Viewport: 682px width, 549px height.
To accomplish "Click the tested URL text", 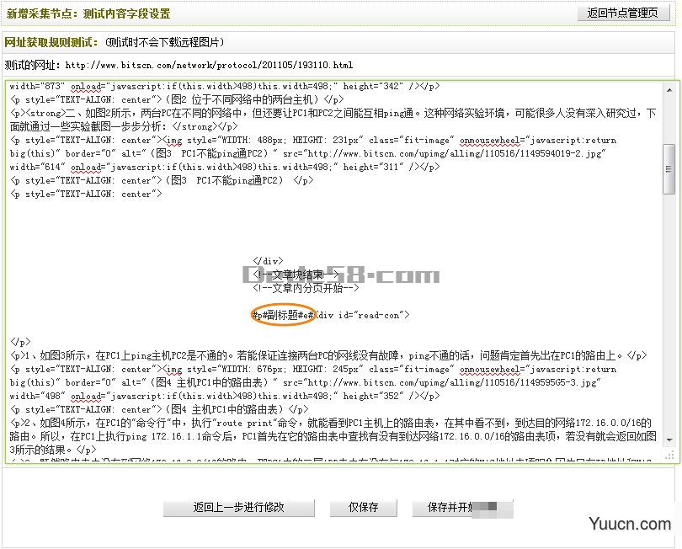I will point(209,65).
